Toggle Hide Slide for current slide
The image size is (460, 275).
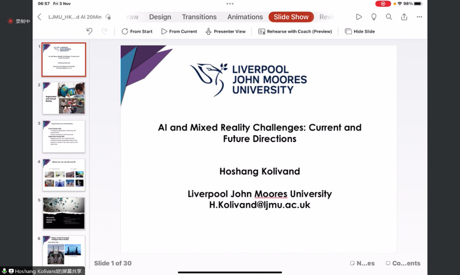point(360,32)
